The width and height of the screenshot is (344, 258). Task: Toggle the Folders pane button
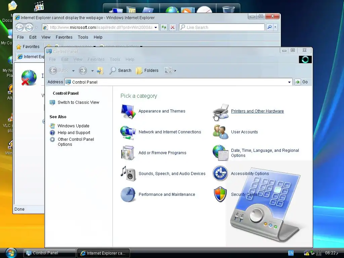147,71
